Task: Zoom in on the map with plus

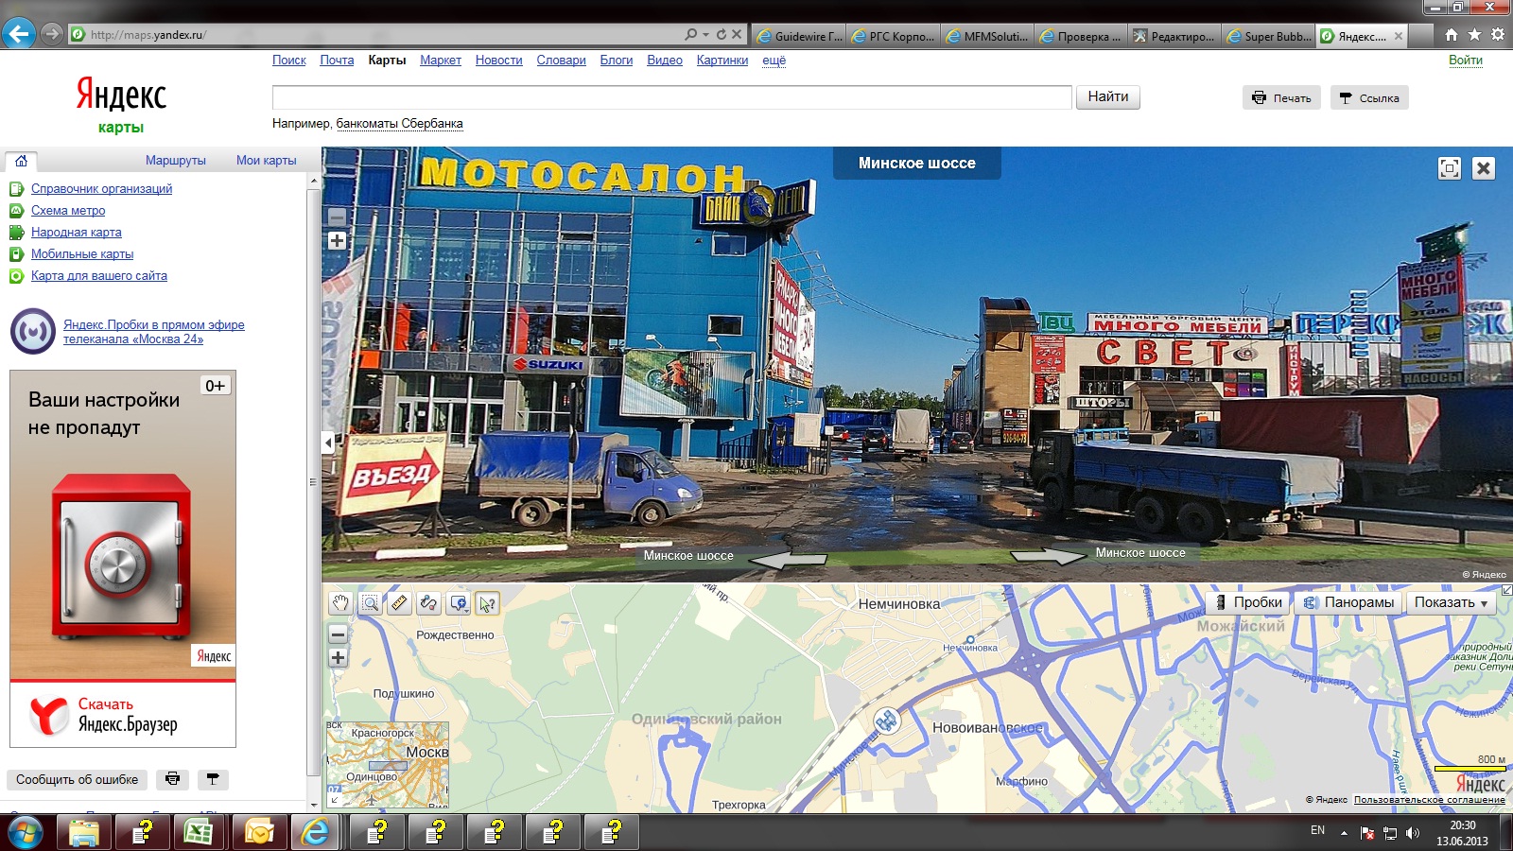Action: coord(338,658)
